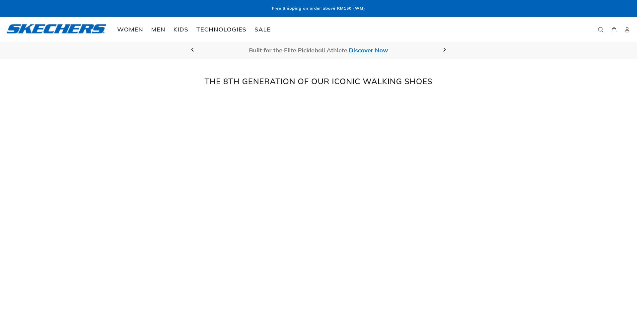The height and width of the screenshot is (329, 637).
Task: Advance to next announcement with right chevron
Action: (x=444, y=50)
